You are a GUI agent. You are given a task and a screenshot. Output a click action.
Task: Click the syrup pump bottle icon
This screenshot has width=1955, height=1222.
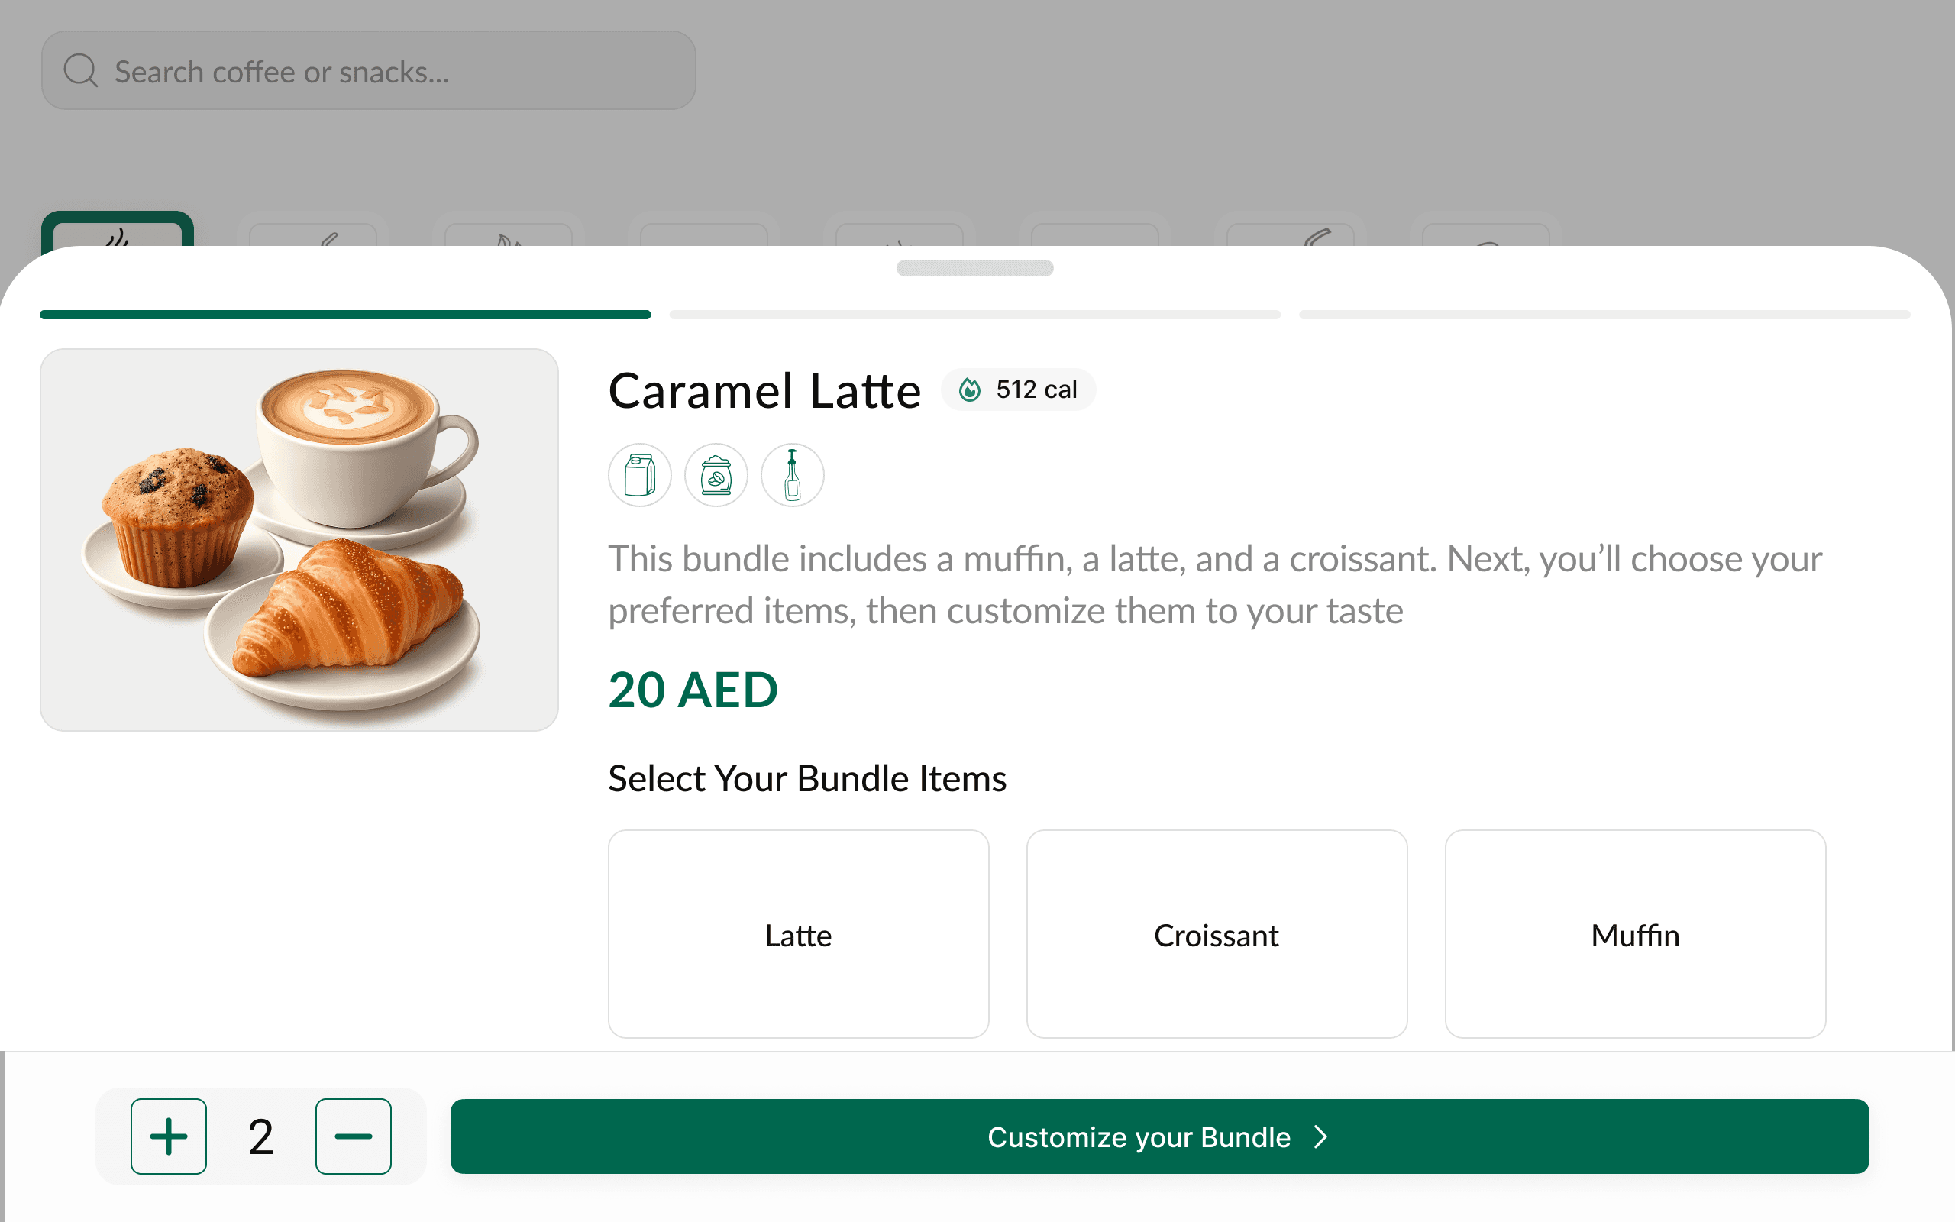click(x=793, y=475)
